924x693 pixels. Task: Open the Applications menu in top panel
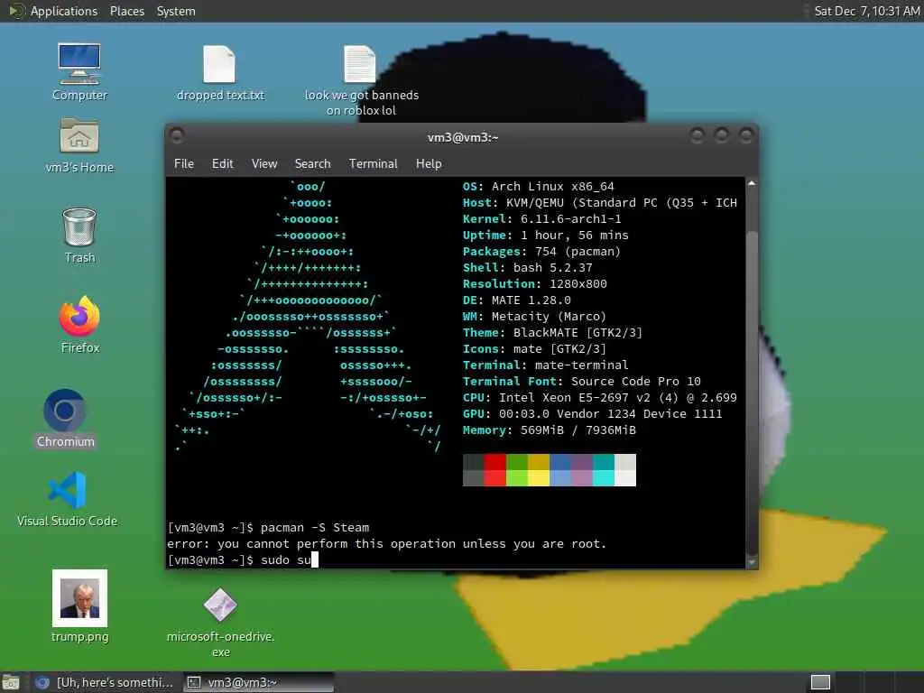click(64, 11)
